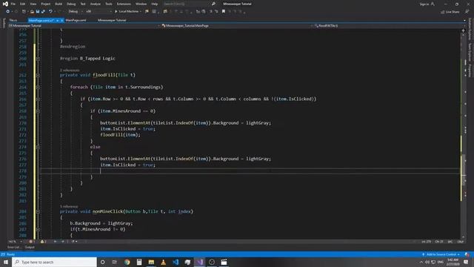
Task: Open Task View on the taskbar
Action: pyautogui.click(x=115, y=262)
